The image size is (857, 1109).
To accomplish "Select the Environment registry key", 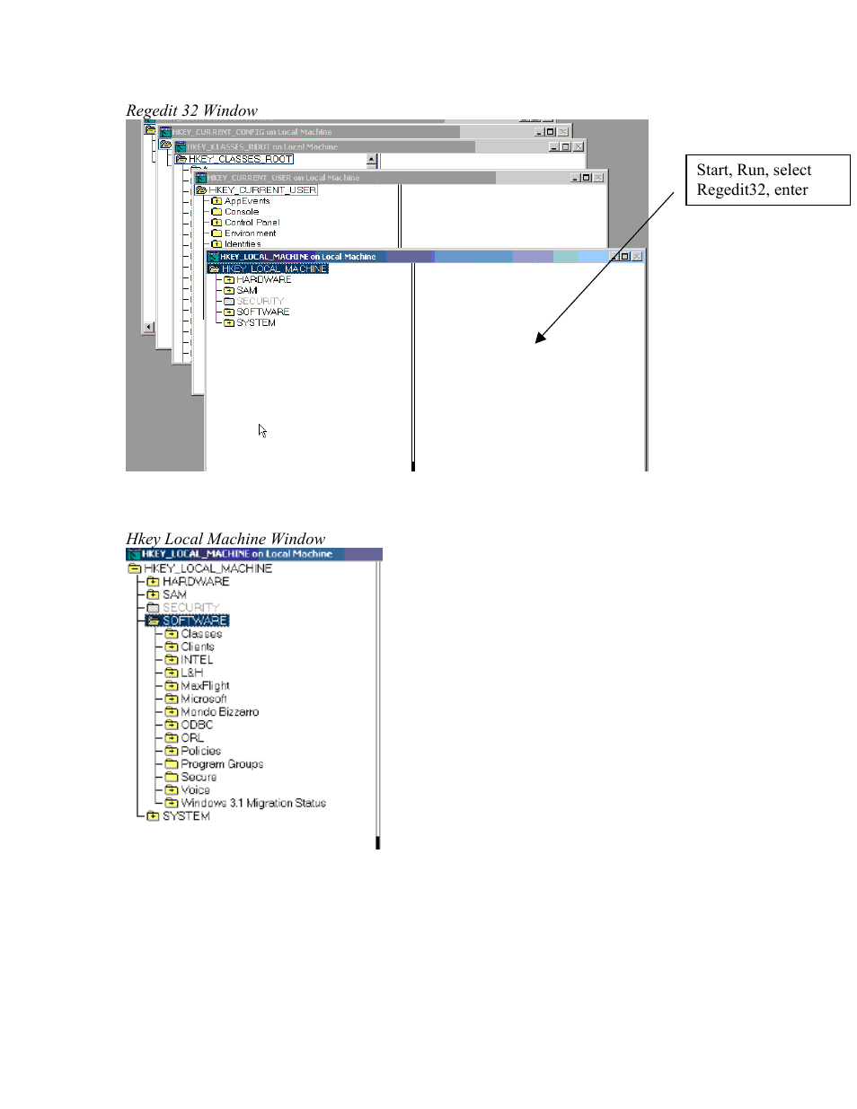I will coord(251,233).
